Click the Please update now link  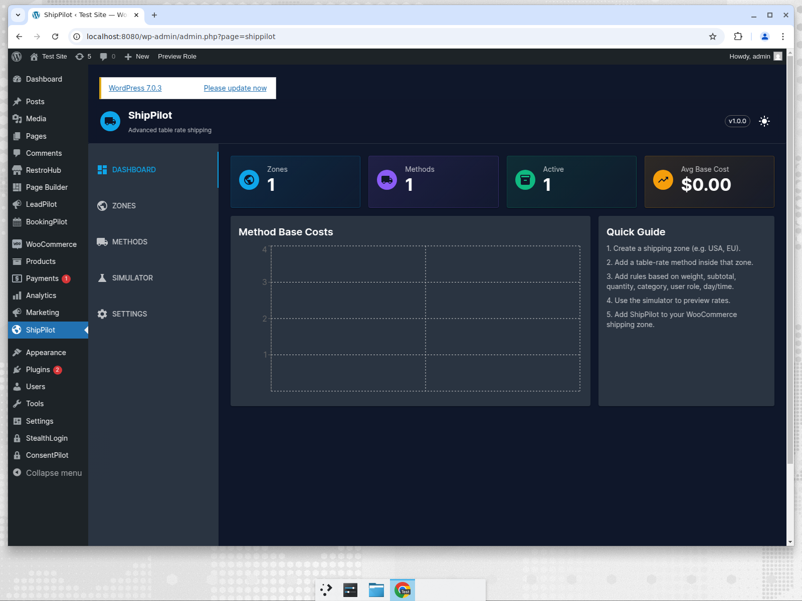(x=235, y=88)
